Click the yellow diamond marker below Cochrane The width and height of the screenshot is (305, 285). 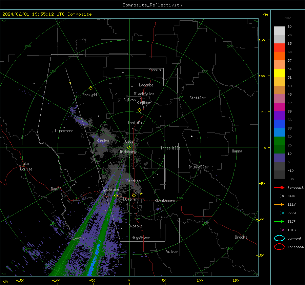pyautogui.click(x=116, y=196)
